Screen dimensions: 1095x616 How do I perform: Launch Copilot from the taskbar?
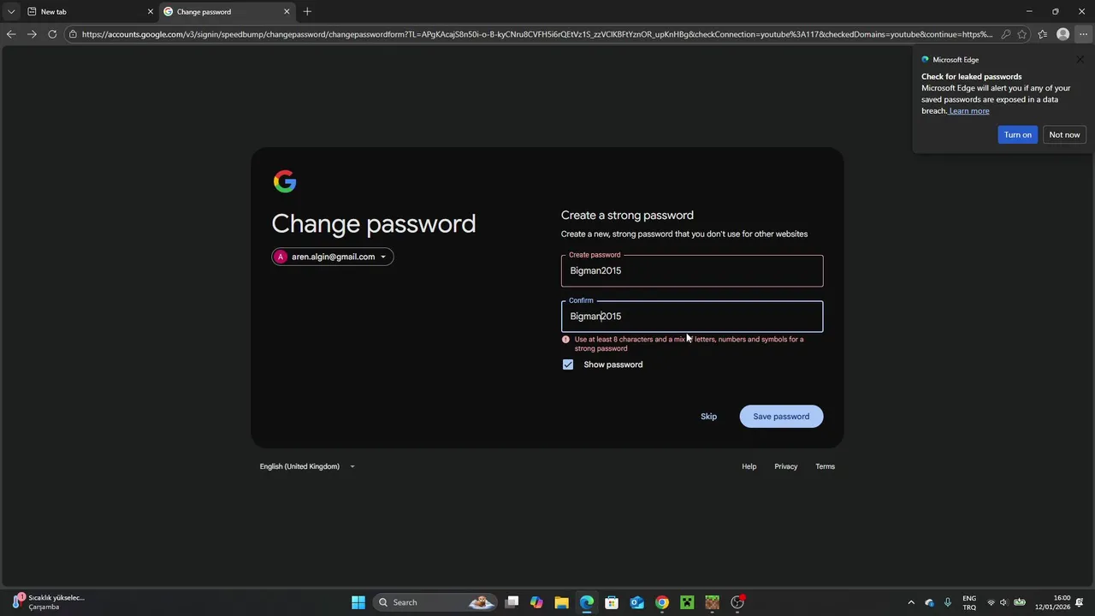536,602
